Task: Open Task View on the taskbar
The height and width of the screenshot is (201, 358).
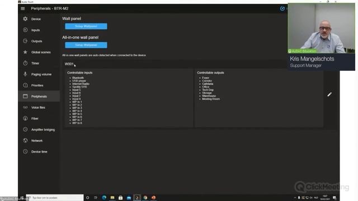Action: 96,198
